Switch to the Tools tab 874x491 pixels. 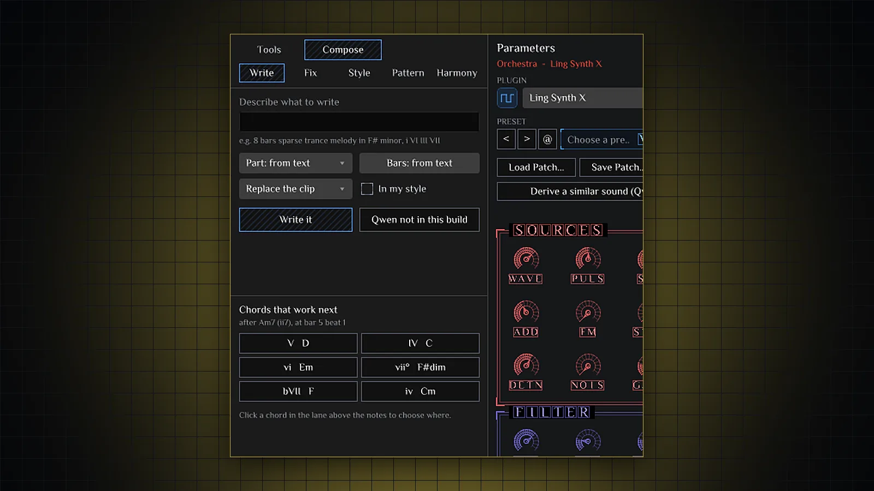[269, 50]
